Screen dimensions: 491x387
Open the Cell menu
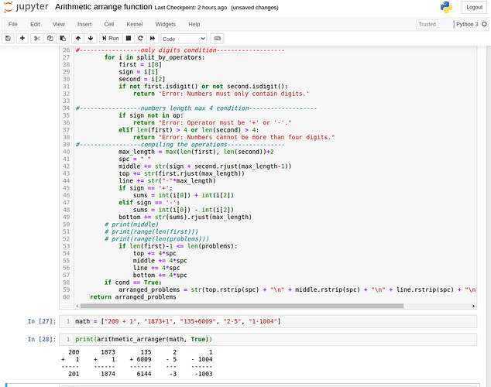pos(108,24)
